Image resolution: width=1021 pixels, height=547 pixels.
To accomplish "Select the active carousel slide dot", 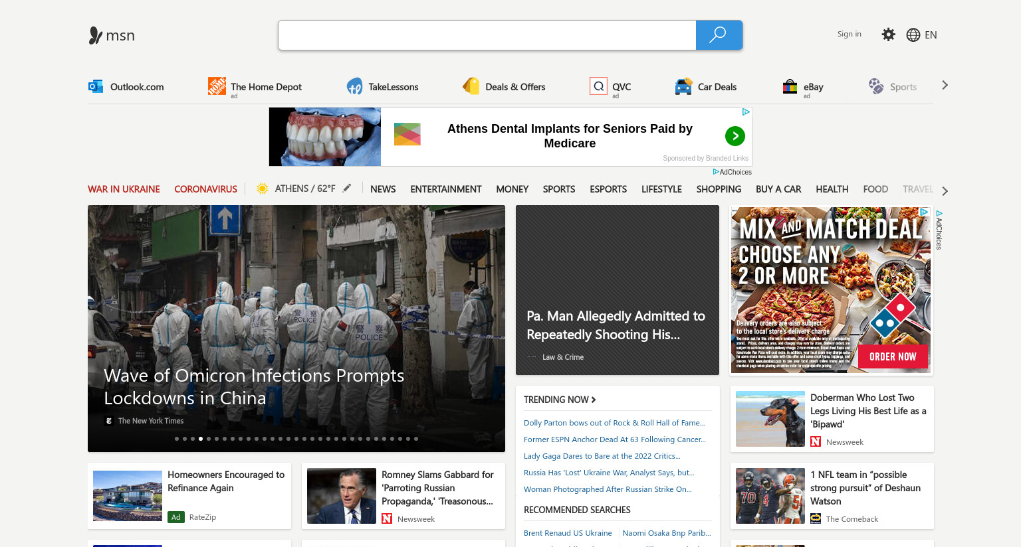I will tap(201, 439).
